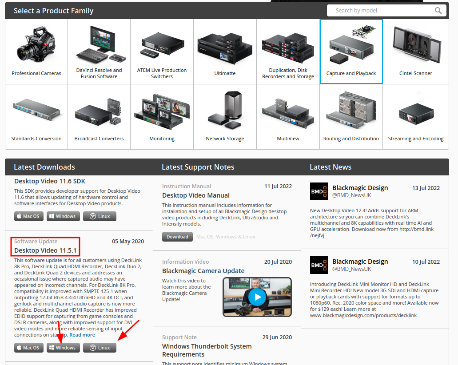Download Desktop Video 11.5.1 for Mac OS
Screen dimensions: 458x365
28,348
